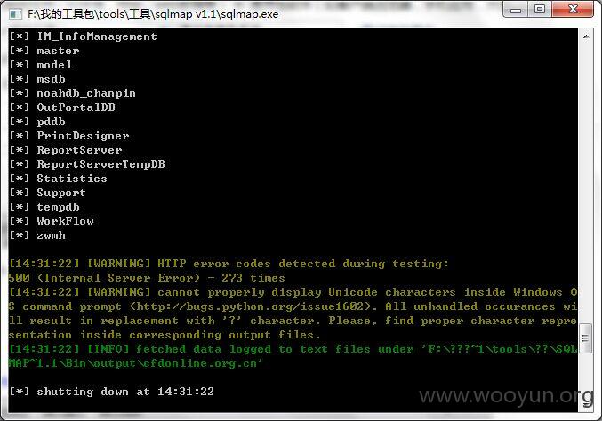Click the 500 Internal Server Error line
This screenshot has width=602, height=421.
point(147,278)
